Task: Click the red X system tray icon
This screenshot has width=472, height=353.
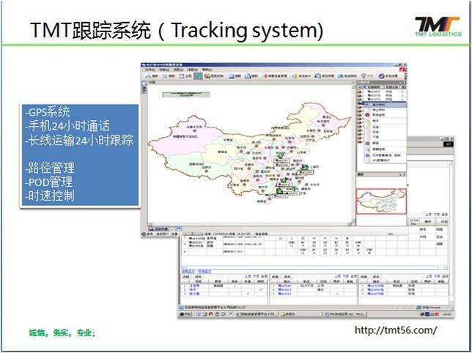Action: 437,314
